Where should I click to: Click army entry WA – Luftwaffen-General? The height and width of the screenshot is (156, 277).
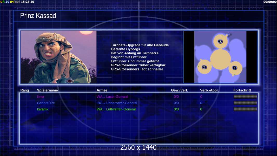pos(116,109)
